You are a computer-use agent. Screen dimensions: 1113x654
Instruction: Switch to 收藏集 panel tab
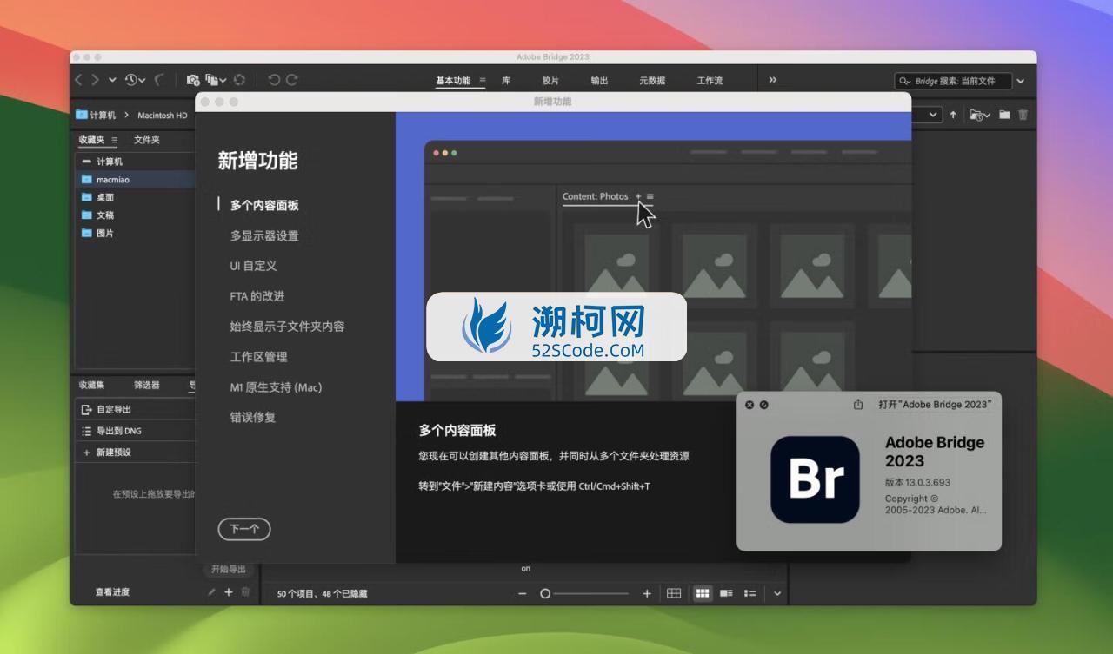pyautogui.click(x=91, y=385)
